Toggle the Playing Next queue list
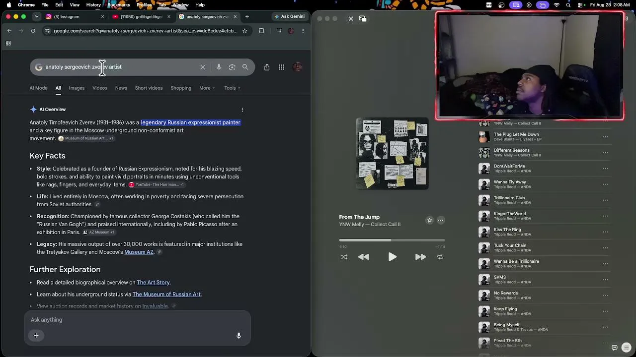 pyautogui.click(x=626, y=348)
